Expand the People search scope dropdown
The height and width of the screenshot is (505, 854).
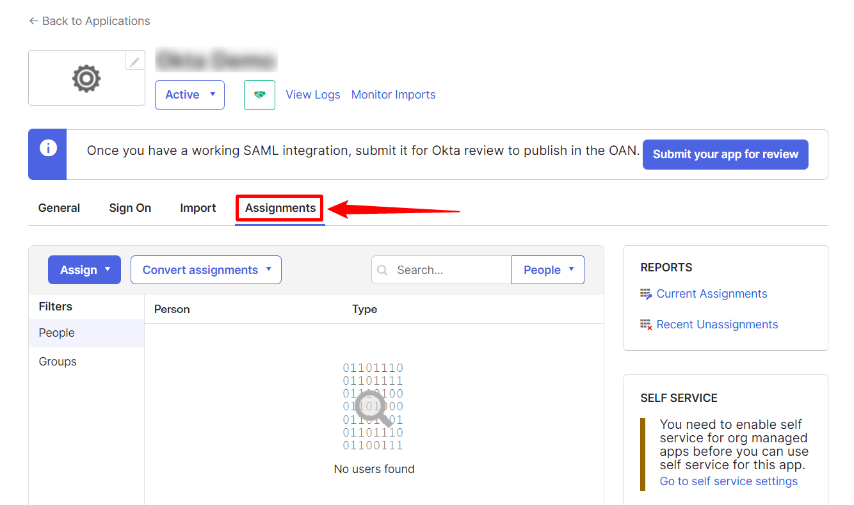[x=548, y=270]
